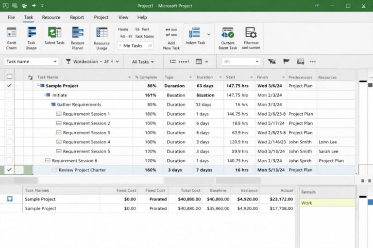Open the Task Name column dropdown arrow

click(129, 77)
